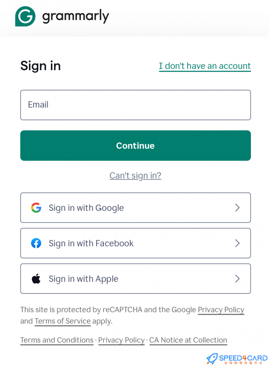
Task: Open Terms and Conditions at page bottom
Action: coord(57,340)
